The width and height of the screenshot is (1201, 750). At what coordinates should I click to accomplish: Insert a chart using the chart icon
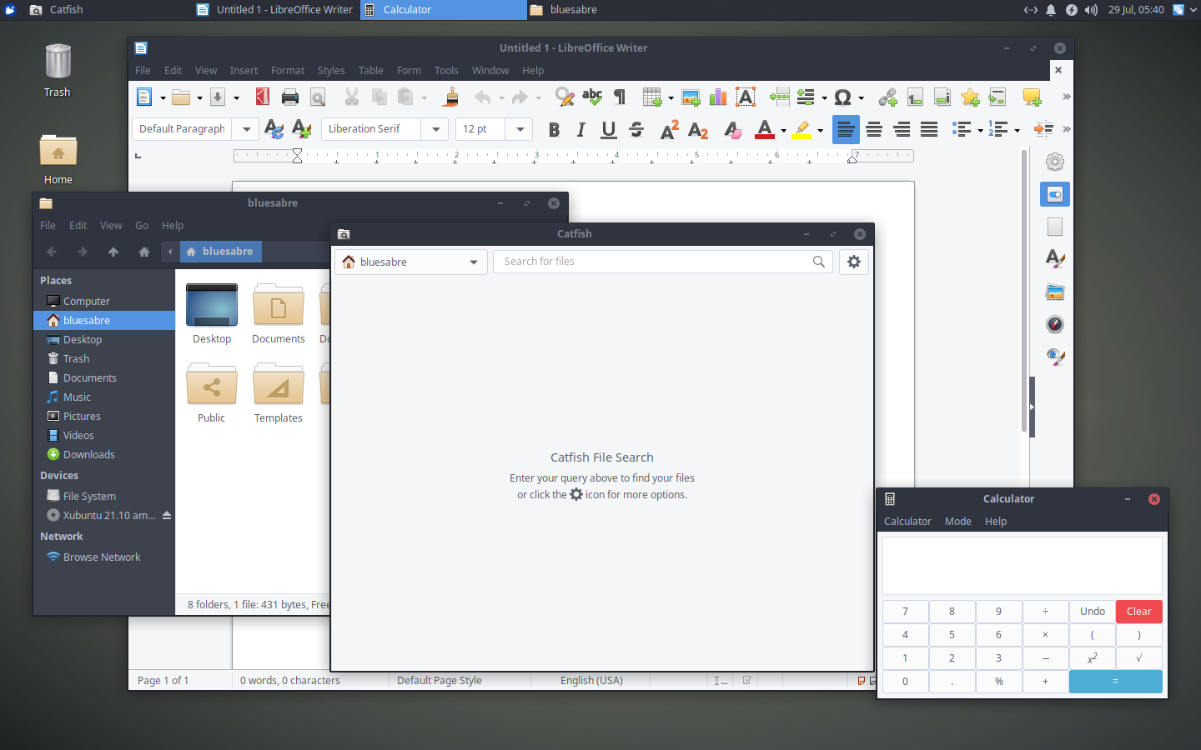click(x=718, y=97)
